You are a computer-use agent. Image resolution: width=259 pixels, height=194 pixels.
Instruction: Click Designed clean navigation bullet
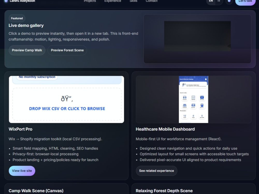click(x=189, y=148)
